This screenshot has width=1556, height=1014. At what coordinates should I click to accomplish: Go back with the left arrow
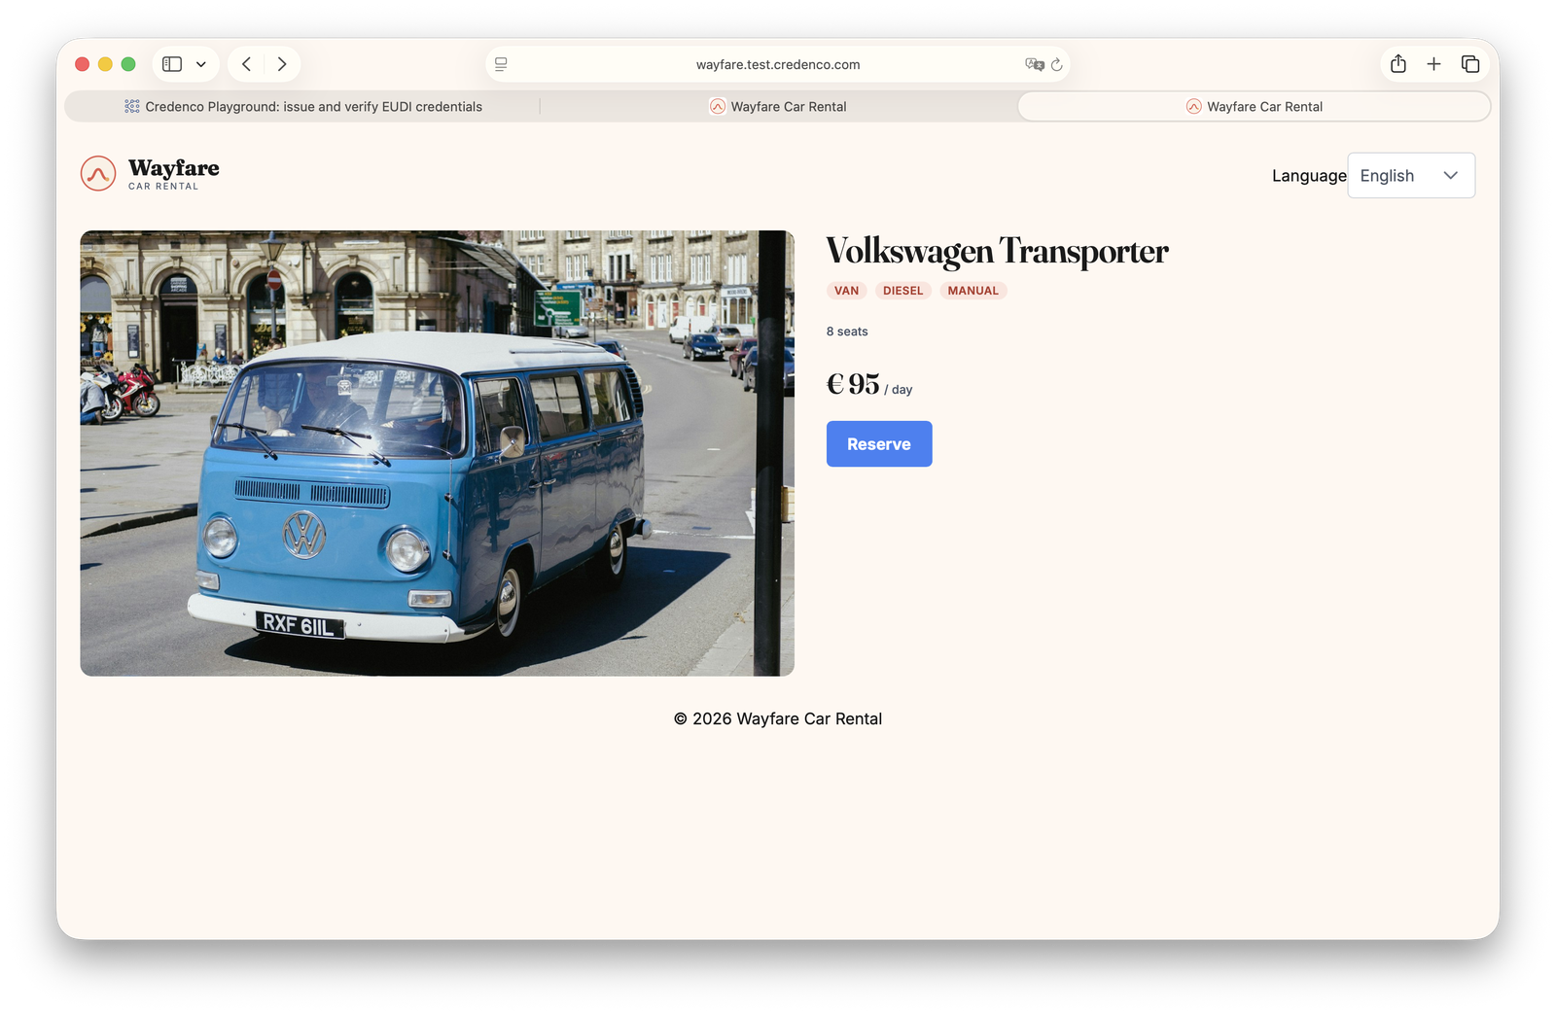point(247,64)
